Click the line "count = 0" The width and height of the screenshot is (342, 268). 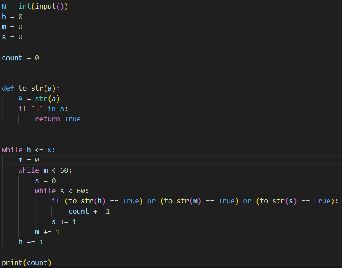[x=20, y=58]
